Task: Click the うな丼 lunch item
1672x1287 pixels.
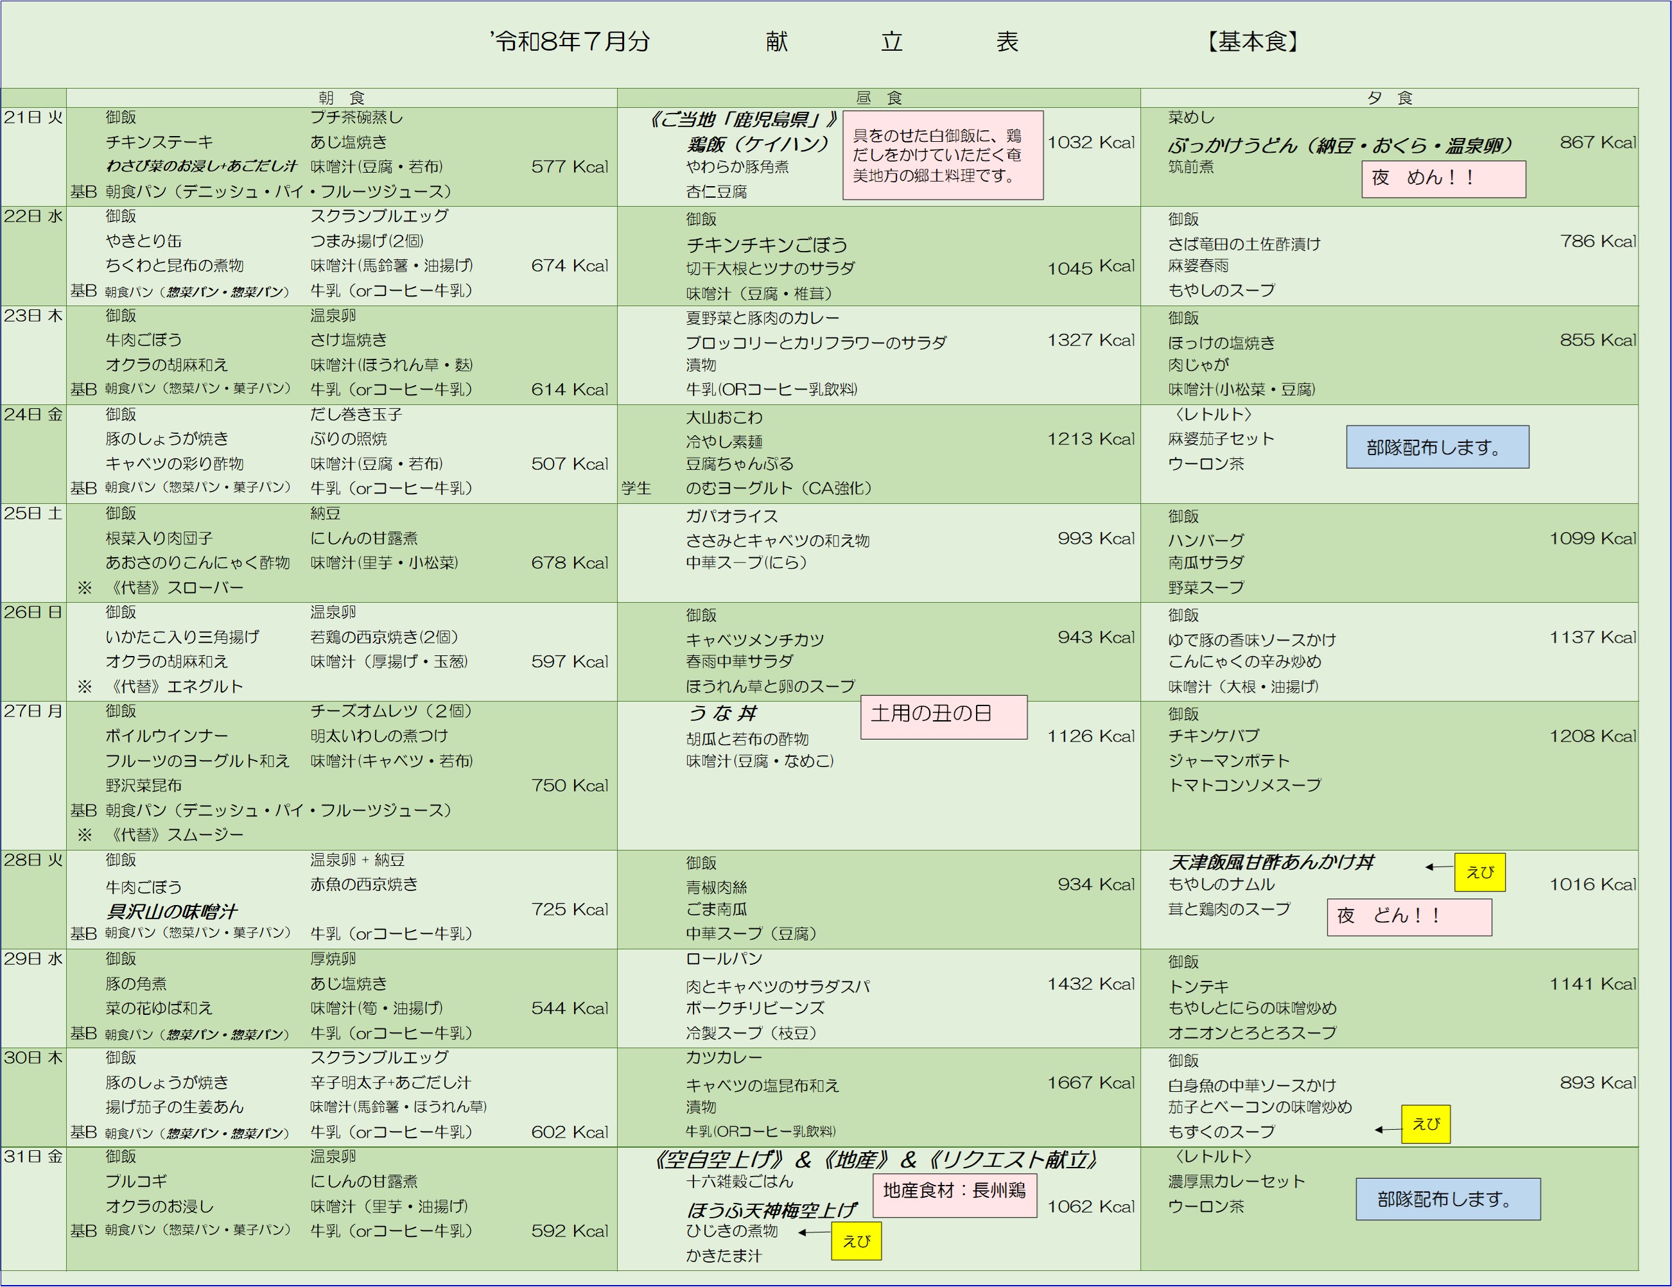Action: 723,713
